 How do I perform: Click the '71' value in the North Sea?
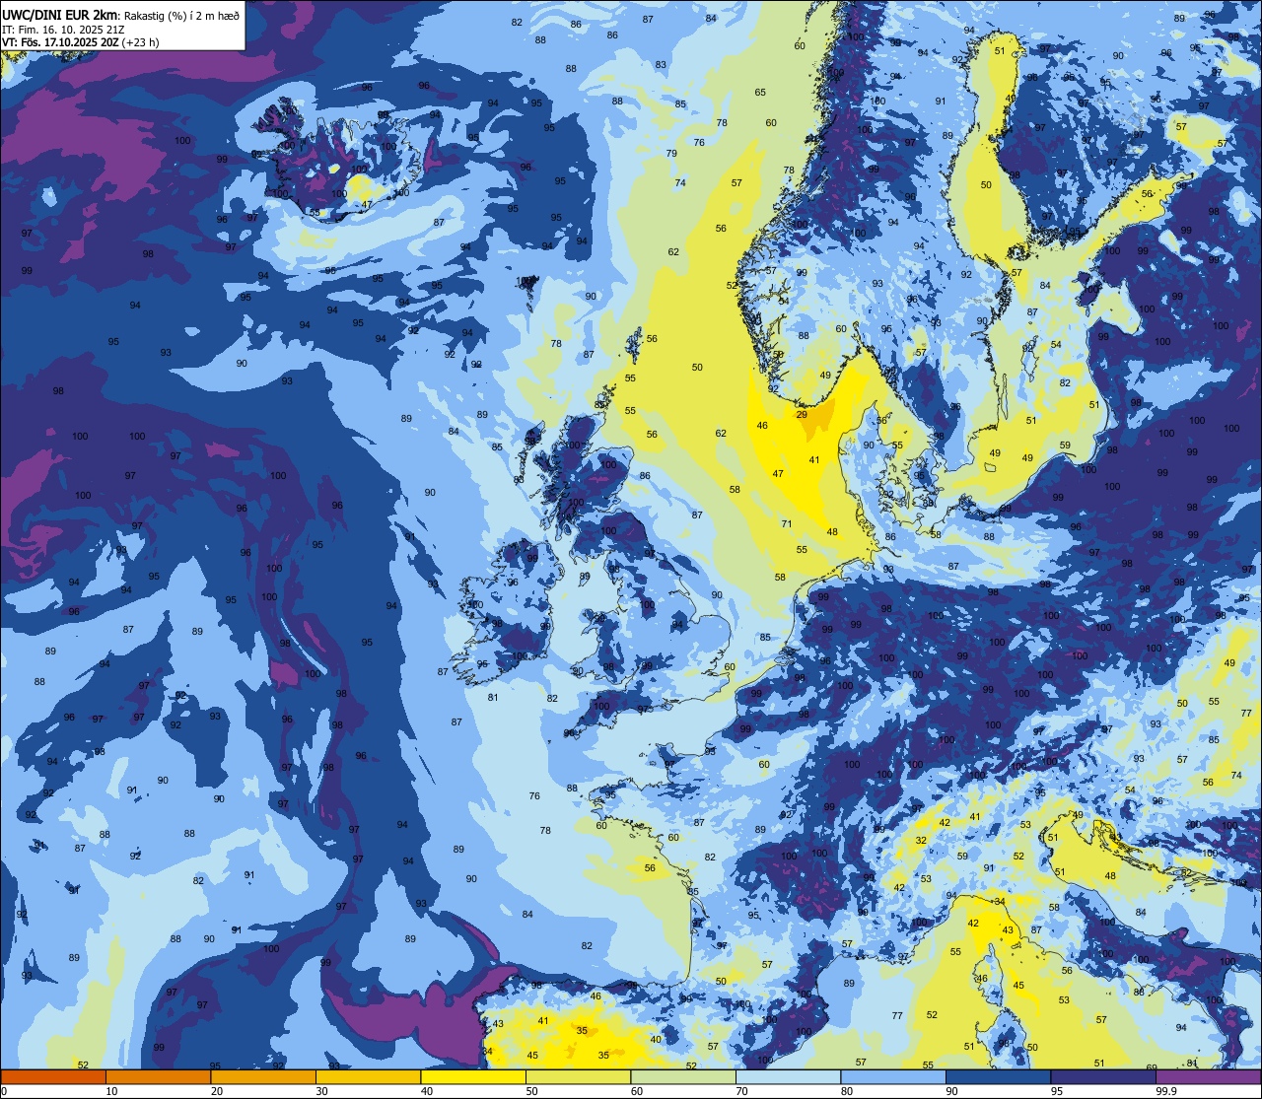tap(787, 524)
